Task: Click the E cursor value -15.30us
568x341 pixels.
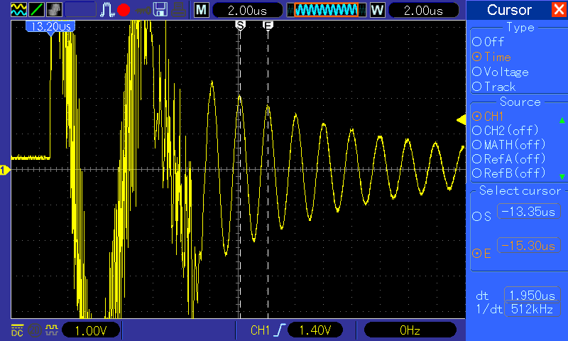Action: point(529,246)
